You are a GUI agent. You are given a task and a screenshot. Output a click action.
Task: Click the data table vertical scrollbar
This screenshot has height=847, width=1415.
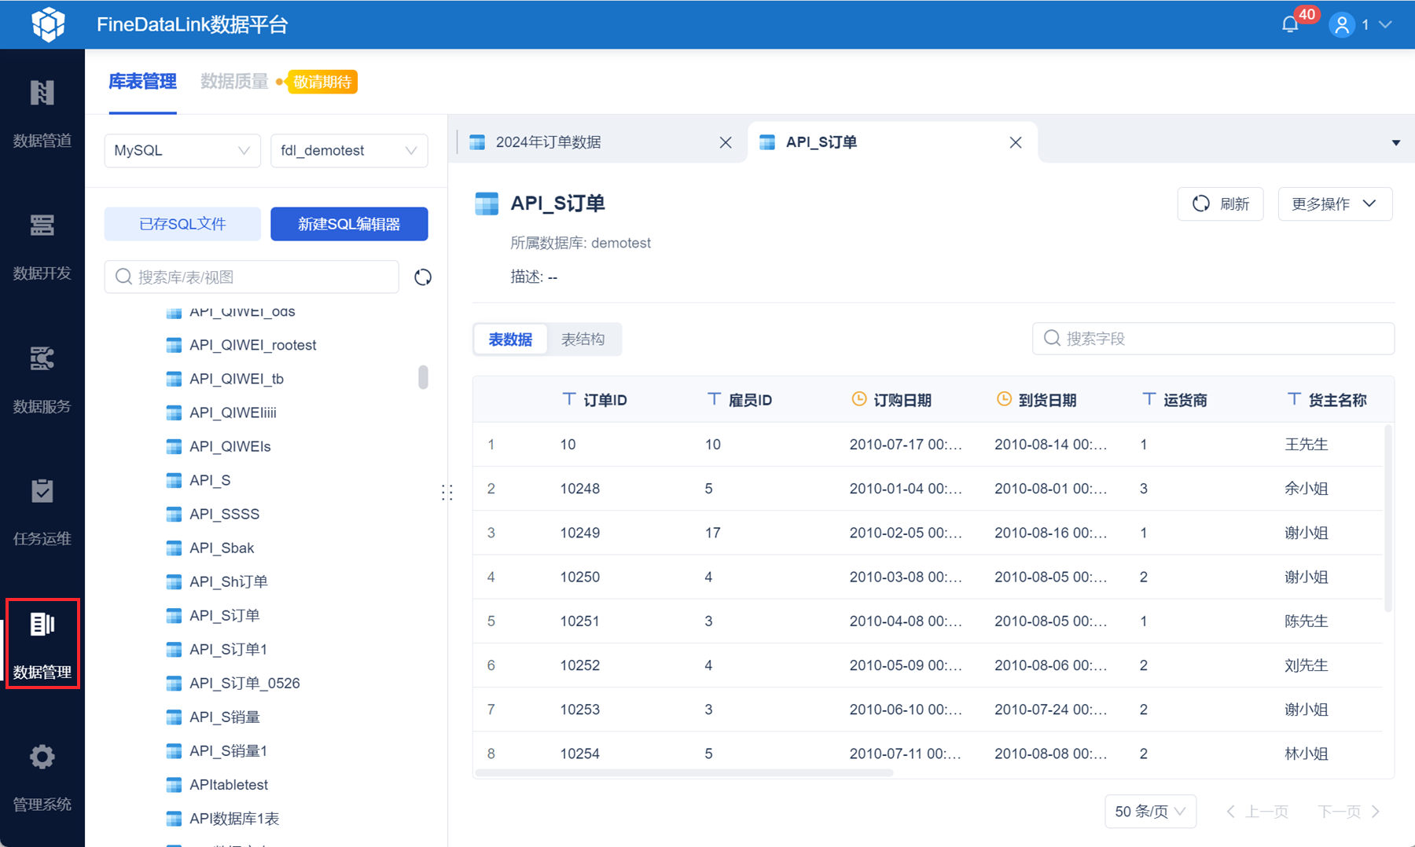tap(1388, 519)
